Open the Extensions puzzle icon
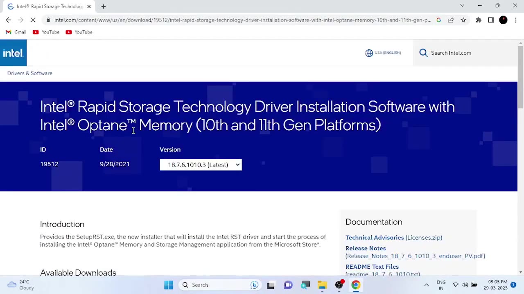The height and width of the screenshot is (294, 524). 479,20
